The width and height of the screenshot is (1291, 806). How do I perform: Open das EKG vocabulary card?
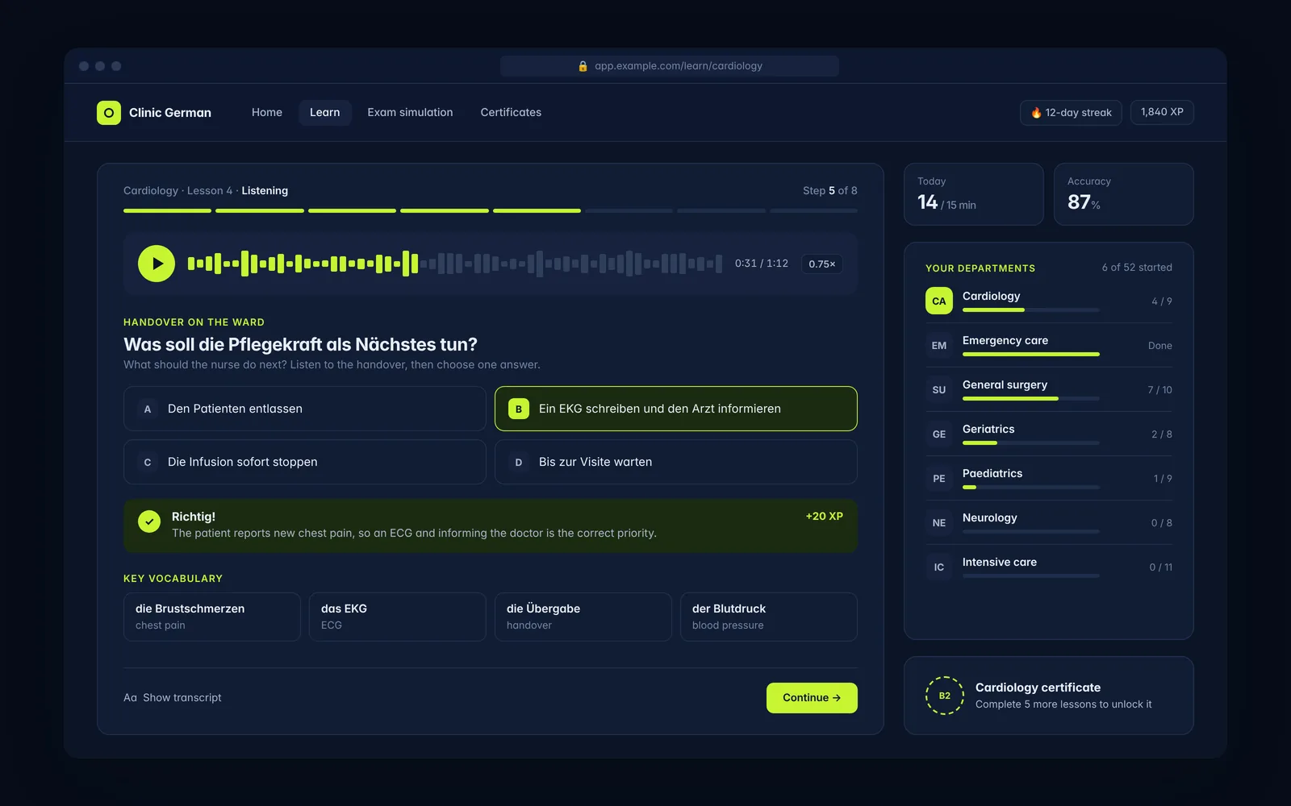click(x=398, y=617)
